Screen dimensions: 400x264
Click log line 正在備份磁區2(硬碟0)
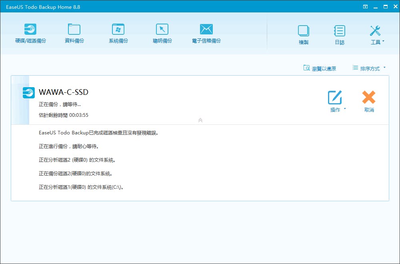coord(76,174)
